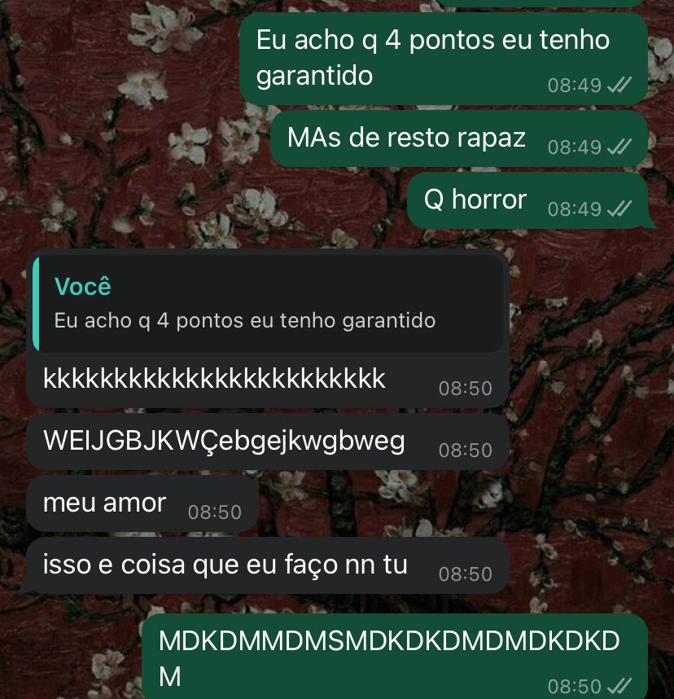Tap read ticks on 'MDKDMMDMSMDKDKDMDMDKDKDM' message
The image size is (674, 699).
619,686
